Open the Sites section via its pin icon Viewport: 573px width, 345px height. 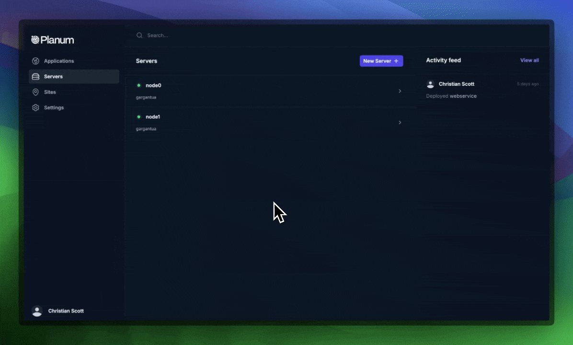(35, 92)
